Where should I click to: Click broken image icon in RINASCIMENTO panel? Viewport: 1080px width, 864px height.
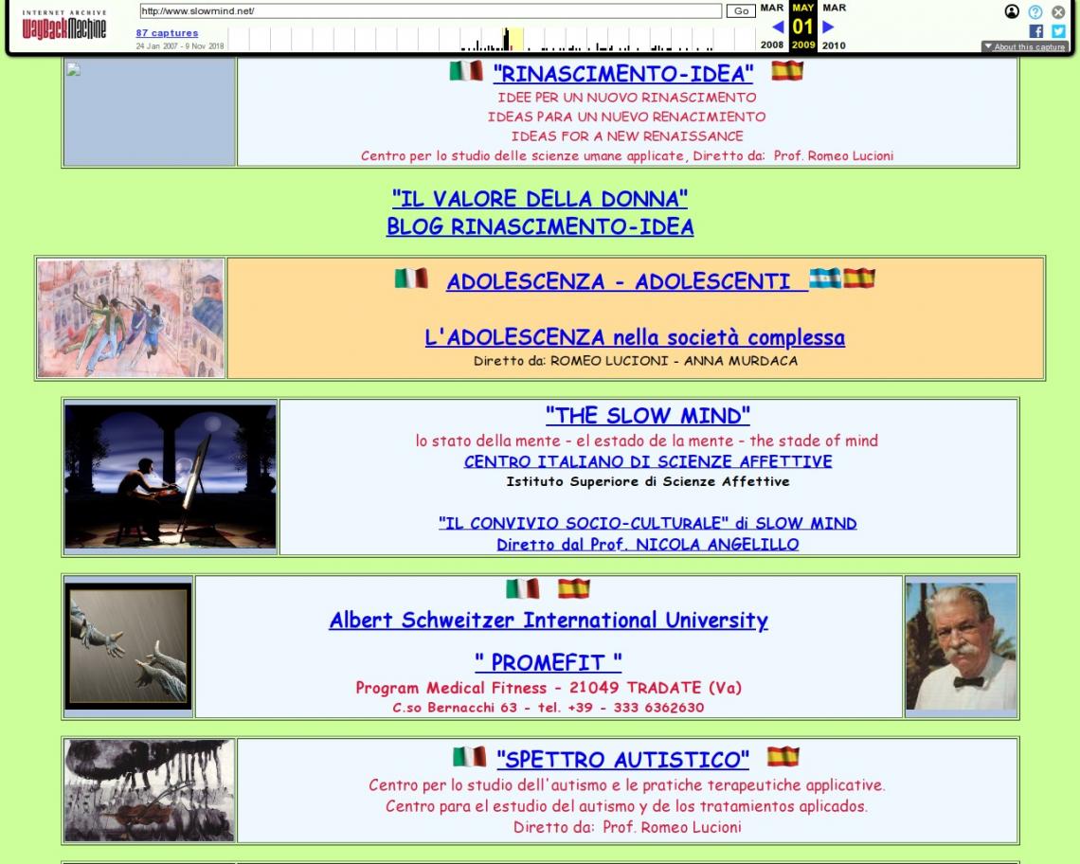point(73,69)
